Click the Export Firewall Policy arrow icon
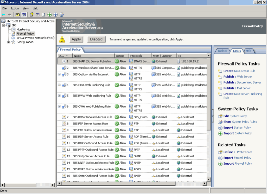The height and width of the screenshot is (194, 267). [x=220, y=158]
